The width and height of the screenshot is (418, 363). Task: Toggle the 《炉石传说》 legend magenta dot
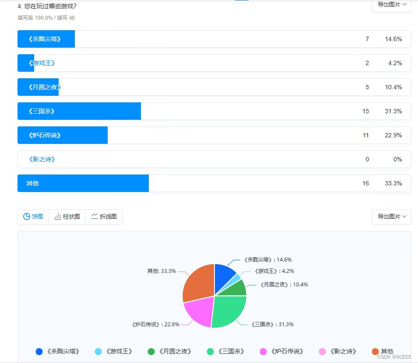[x=263, y=352]
